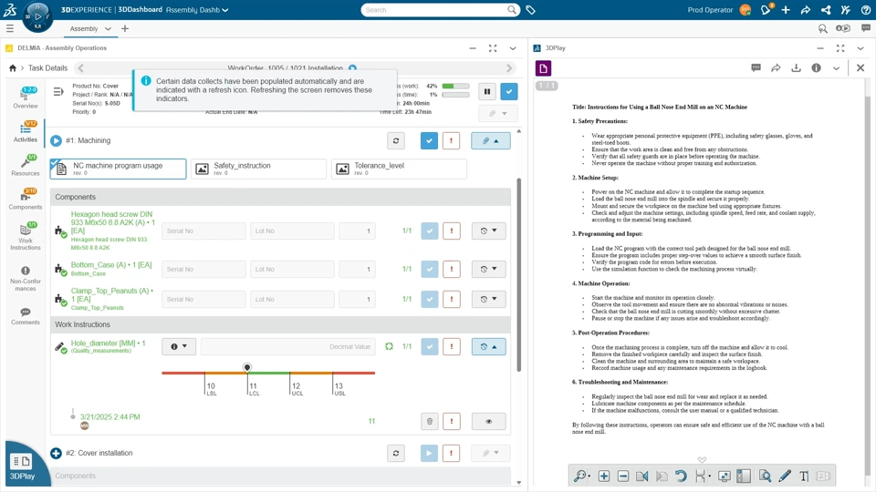This screenshot has height=492, width=876.
Task: Click the blue check button near pause
Action: click(x=509, y=91)
